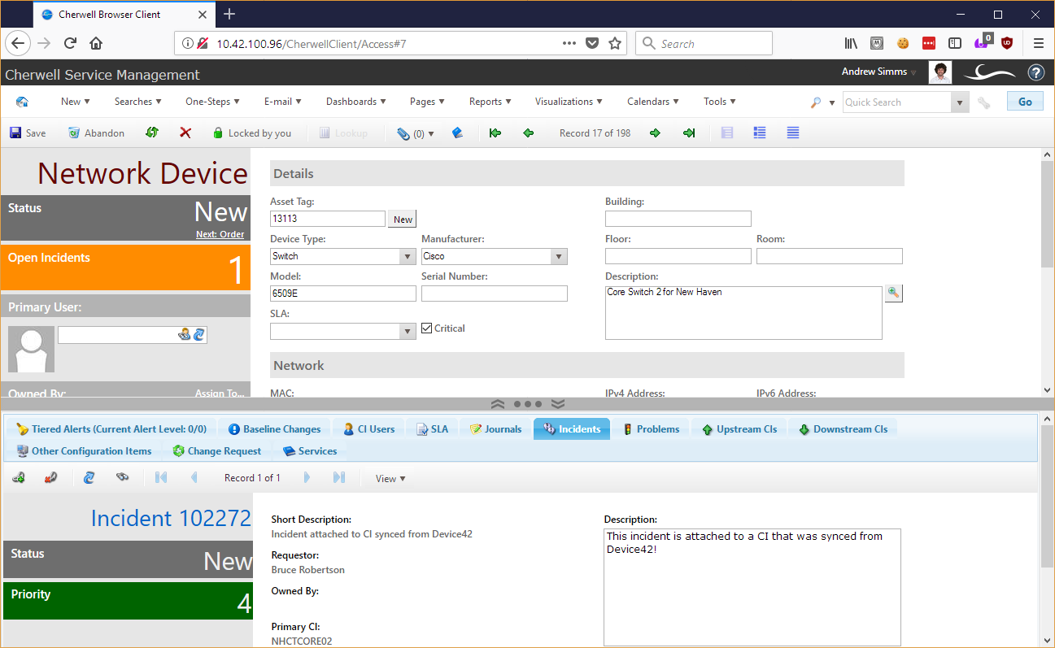Click the Go button

(1025, 102)
